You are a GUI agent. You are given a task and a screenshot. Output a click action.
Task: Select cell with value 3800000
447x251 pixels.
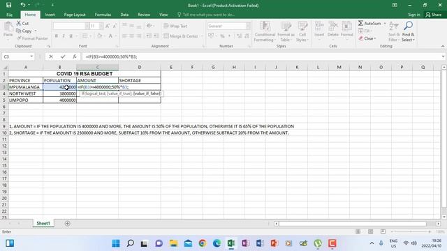click(x=59, y=93)
